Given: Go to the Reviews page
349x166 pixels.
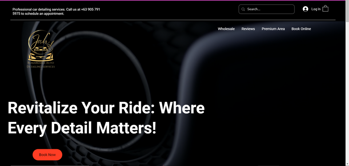Looking at the screenshot, I should pos(248,29).
